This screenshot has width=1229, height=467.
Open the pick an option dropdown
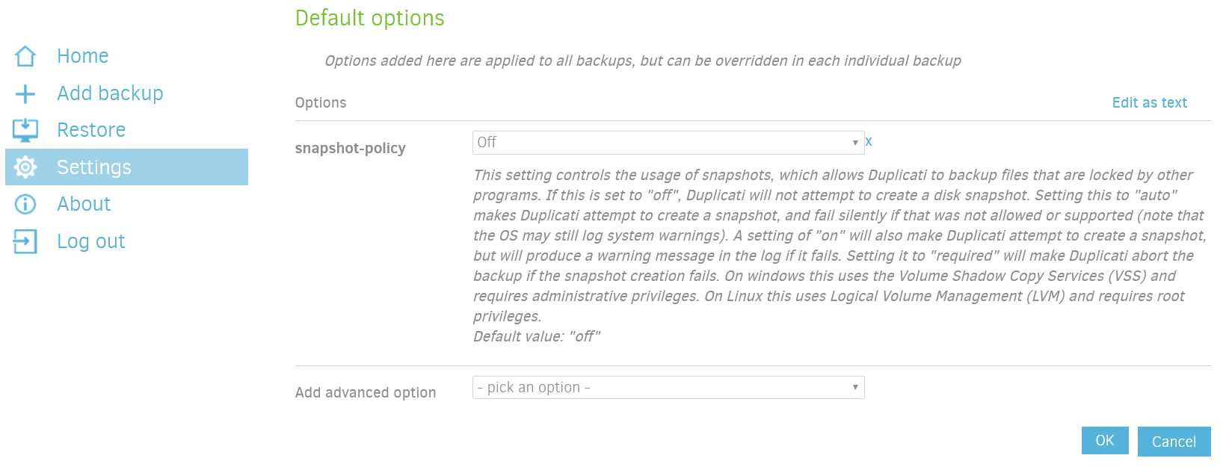click(x=668, y=387)
